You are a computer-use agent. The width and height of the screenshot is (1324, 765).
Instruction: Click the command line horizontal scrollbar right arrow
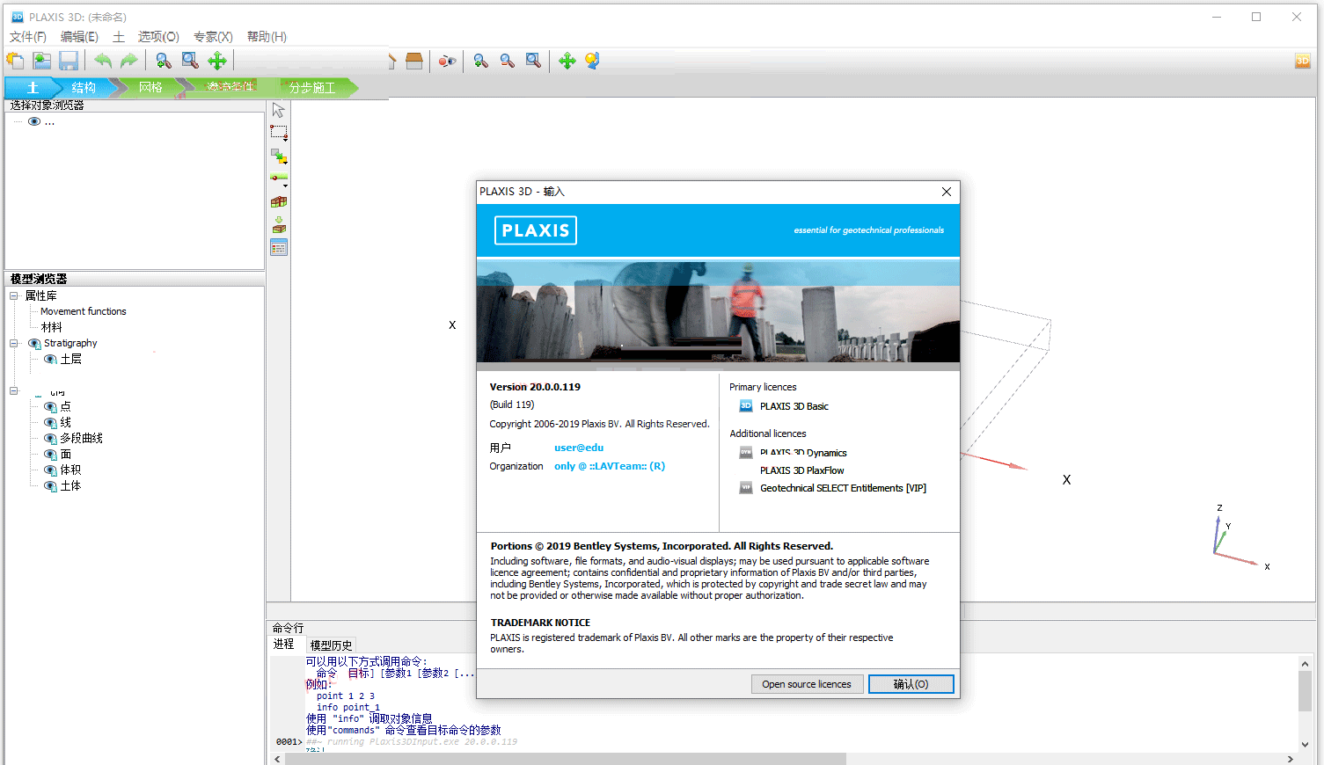tap(1291, 759)
